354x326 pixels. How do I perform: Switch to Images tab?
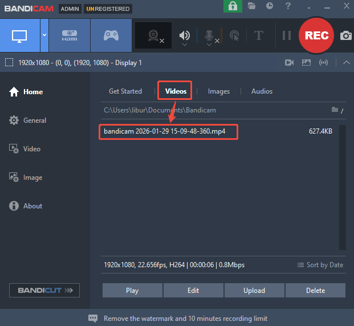tap(219, 91)
